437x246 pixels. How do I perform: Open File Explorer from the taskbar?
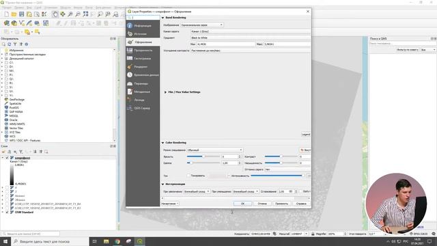[x=107, y=241]
